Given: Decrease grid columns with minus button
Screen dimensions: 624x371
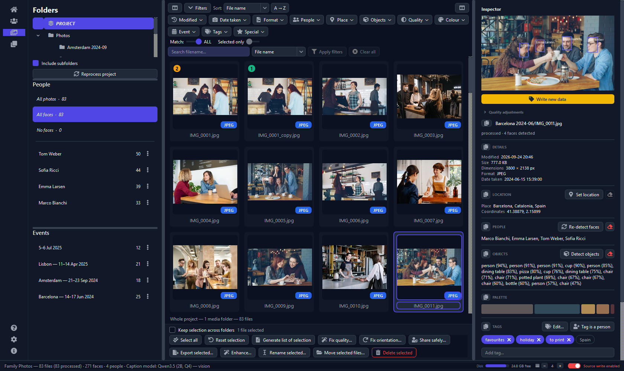Looking at the screenshot, I should point(545,366).
